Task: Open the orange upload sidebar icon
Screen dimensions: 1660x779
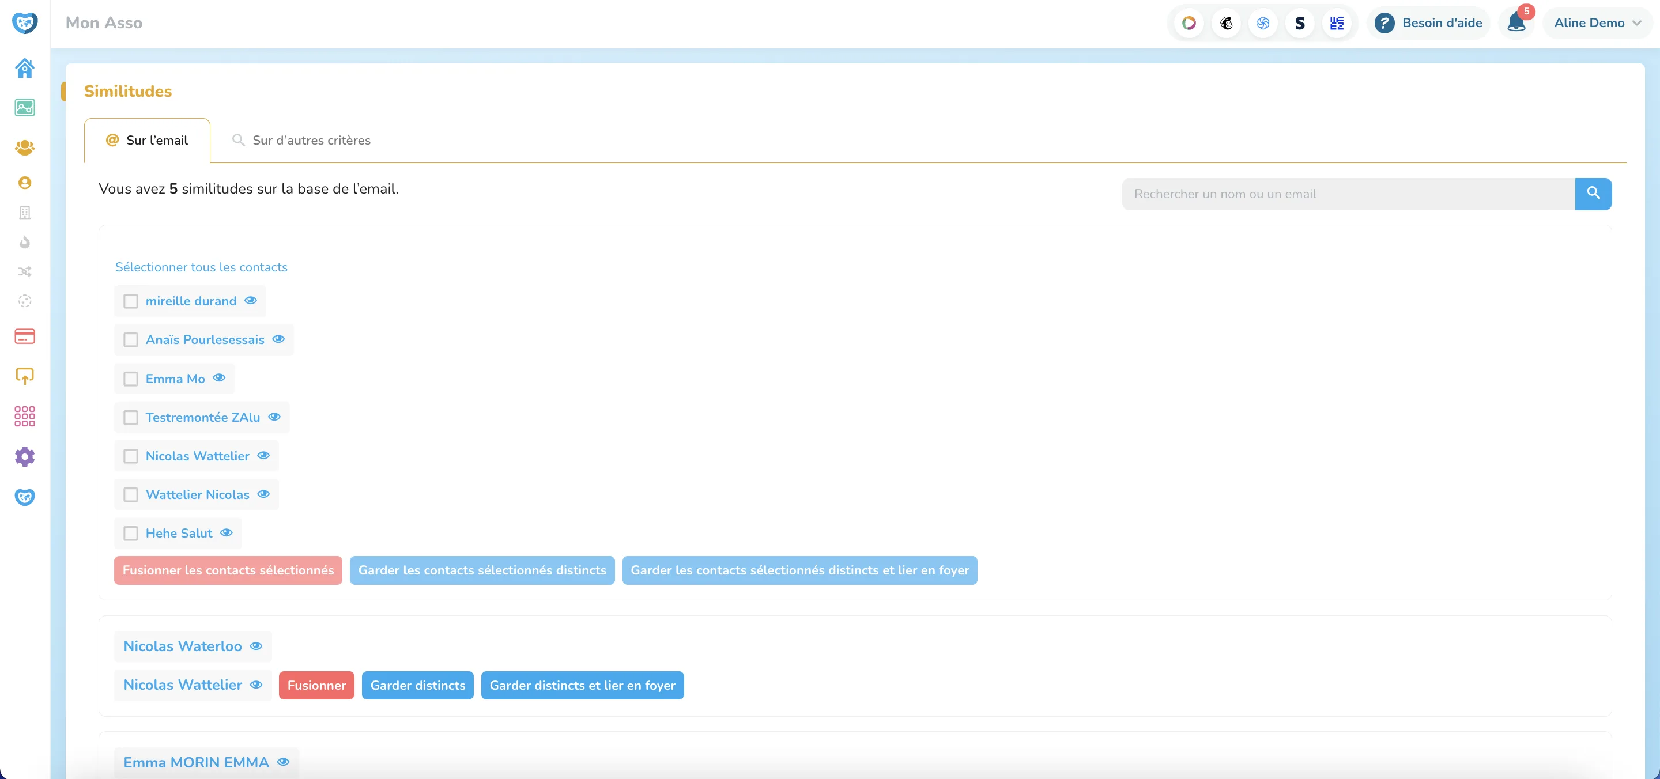Action: [x=24, y=376]
